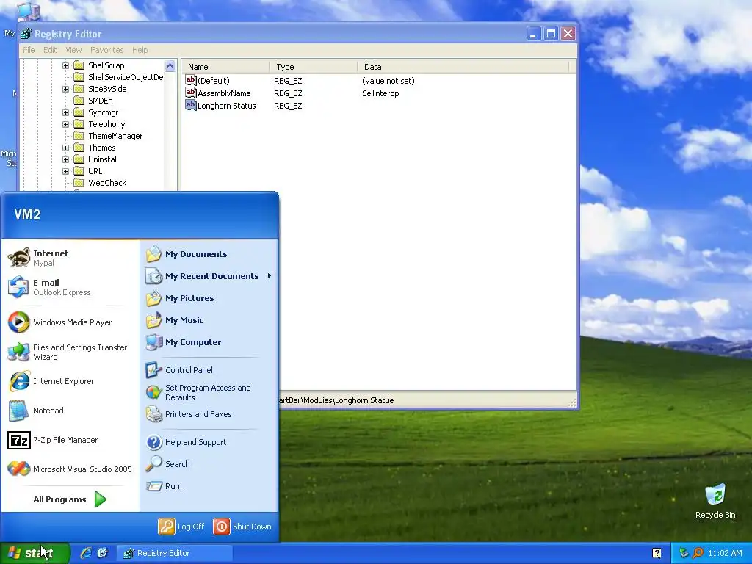Select the ShellServiceObjectDe registry key
Image resolution: width=752 pixels, height=564 pixels.
point(125,77)
